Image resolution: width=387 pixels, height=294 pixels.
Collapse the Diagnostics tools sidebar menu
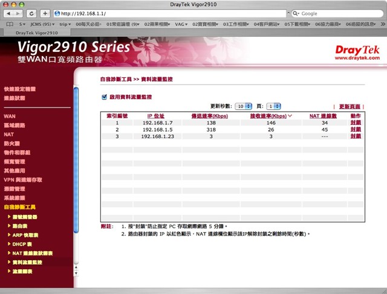click(x=20, y=207)
